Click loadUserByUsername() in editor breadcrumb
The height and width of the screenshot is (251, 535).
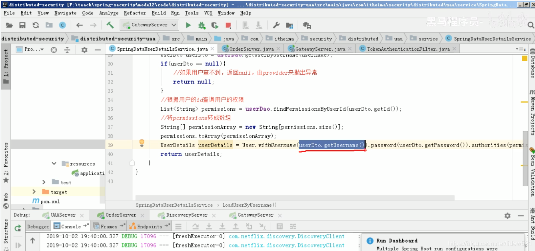point(250,205)
